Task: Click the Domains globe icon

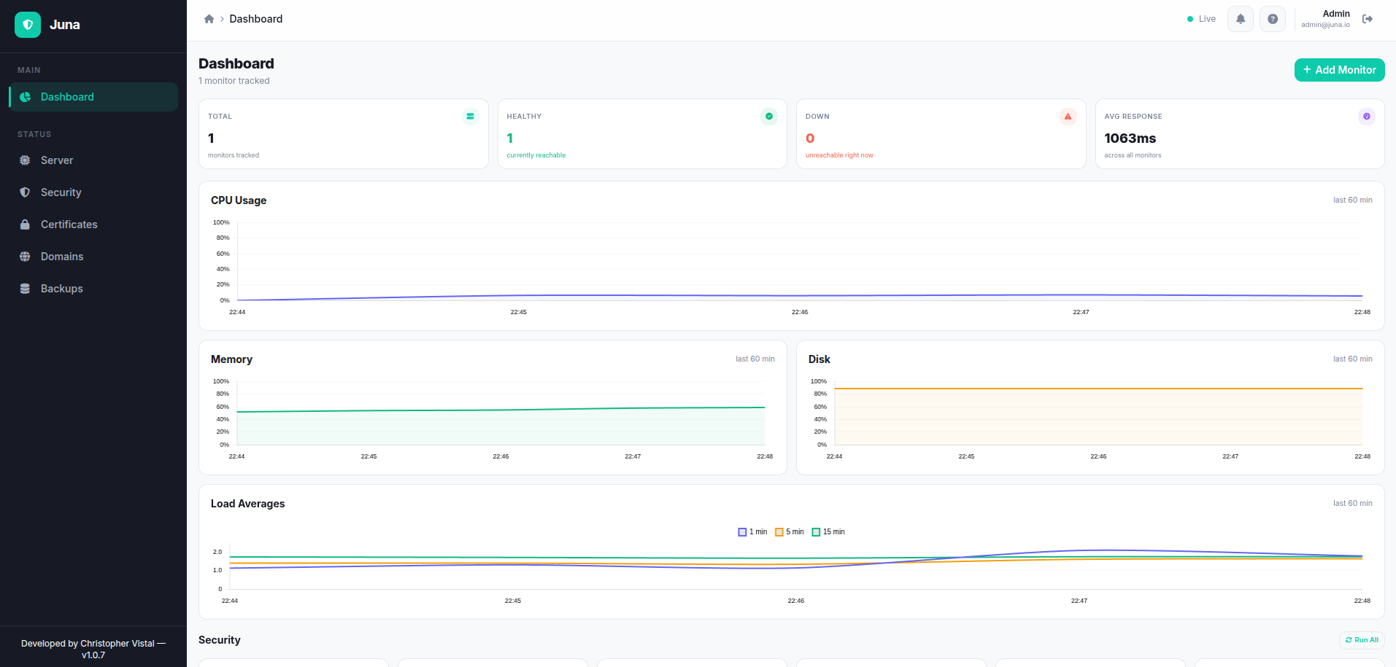Action: (25, 257)
